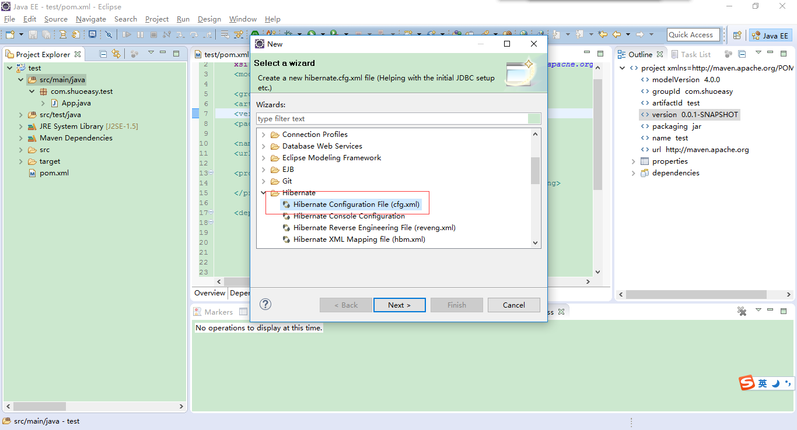Open the Project menu
797x430 pixels.
coord(157,19)
